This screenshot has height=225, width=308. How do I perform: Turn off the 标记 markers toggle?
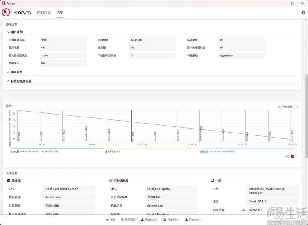point(293,156)
